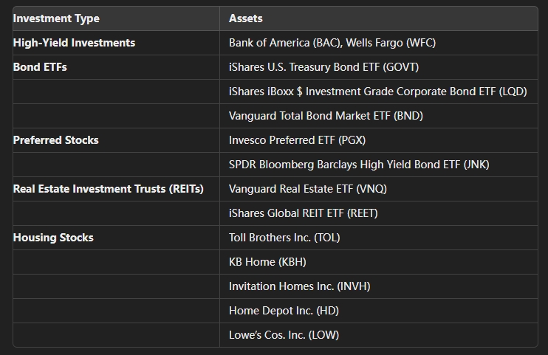Viewport: 548px width, 355px height.
Task: Click Lowe's Cos. Inc. (LOW) cell
Action: pyautogui.click(x=284, y=335)
